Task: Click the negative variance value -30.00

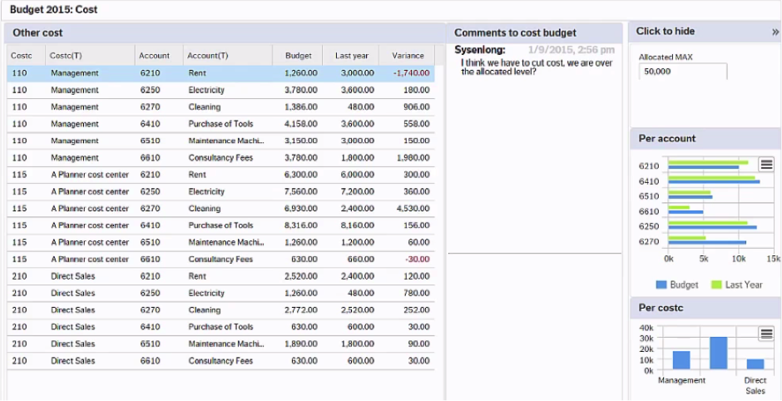Action: tap(418, 260)
